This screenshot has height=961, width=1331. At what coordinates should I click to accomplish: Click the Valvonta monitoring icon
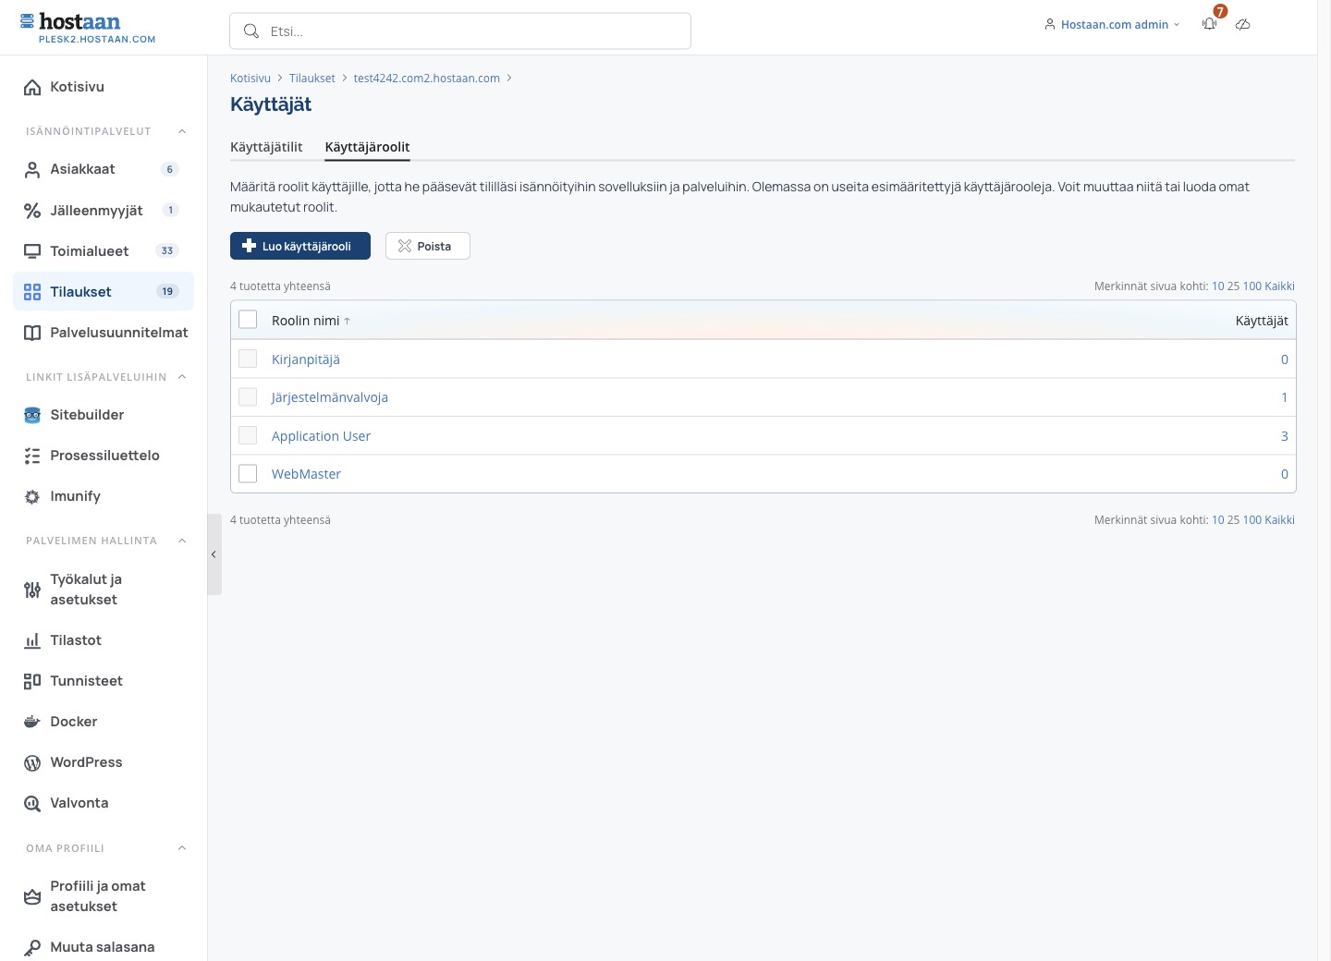point(32,803)
